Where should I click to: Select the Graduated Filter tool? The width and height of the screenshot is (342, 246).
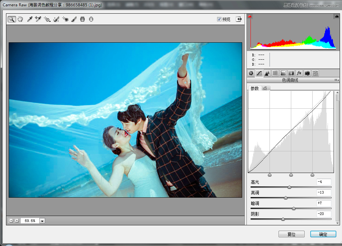click(82, 19)
